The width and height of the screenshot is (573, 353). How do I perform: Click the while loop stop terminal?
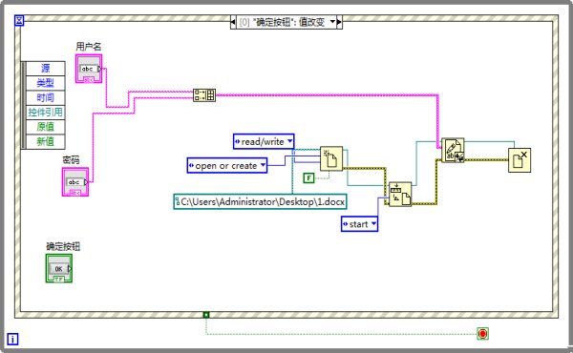(x=482, y=333)
